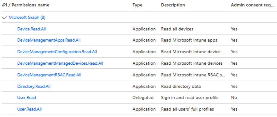Select the 'Read directory data' description
Image resolution: width=277 pixels, height=117 pixels.
(181, 86)
